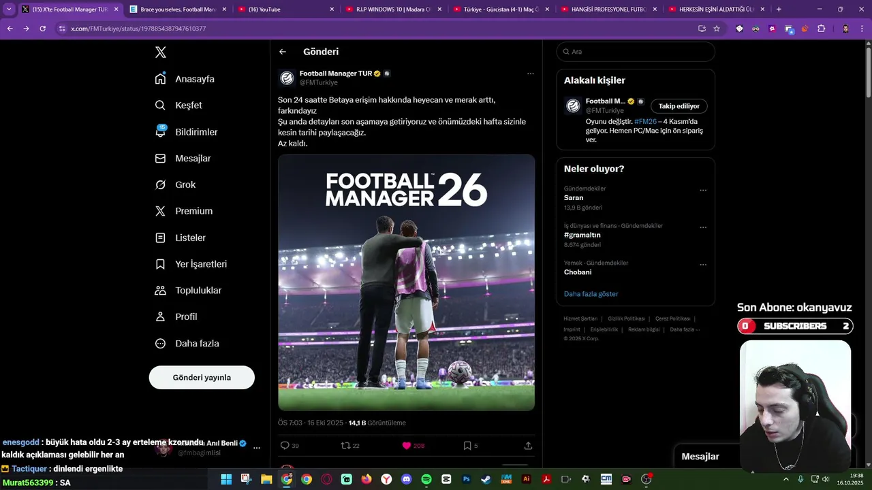This screenshot has width=872, height=490.
Task: Click Daha fazla göster link
Action: pos(591,294)
